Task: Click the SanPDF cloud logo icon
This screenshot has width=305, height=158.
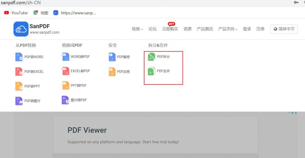Action: coord(21,29)
